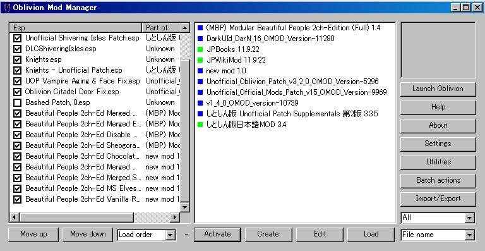Uncheck Beautiful People 2ch-Ed Chocolat... esp
This screenshot has height=251, width=485.
[17, 156]
